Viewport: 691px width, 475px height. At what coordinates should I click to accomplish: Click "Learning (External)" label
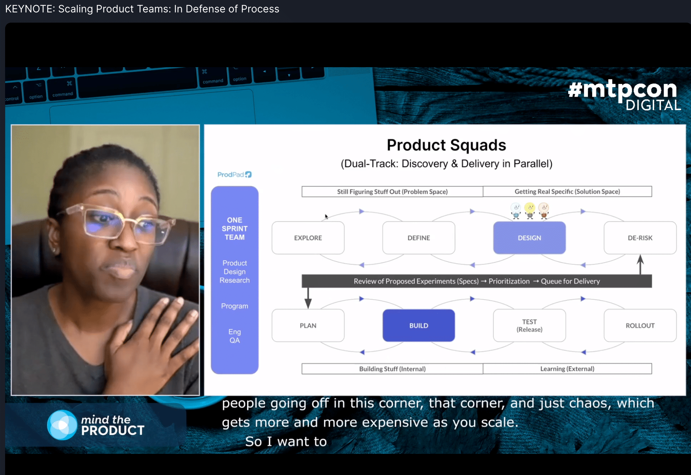click(x=567, y=369)
